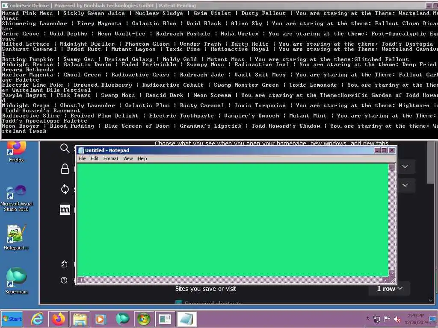The height and width of the screenshot is (328, 438).
Task: Click the Action Center flag tray icon
Action: point(387,319)
